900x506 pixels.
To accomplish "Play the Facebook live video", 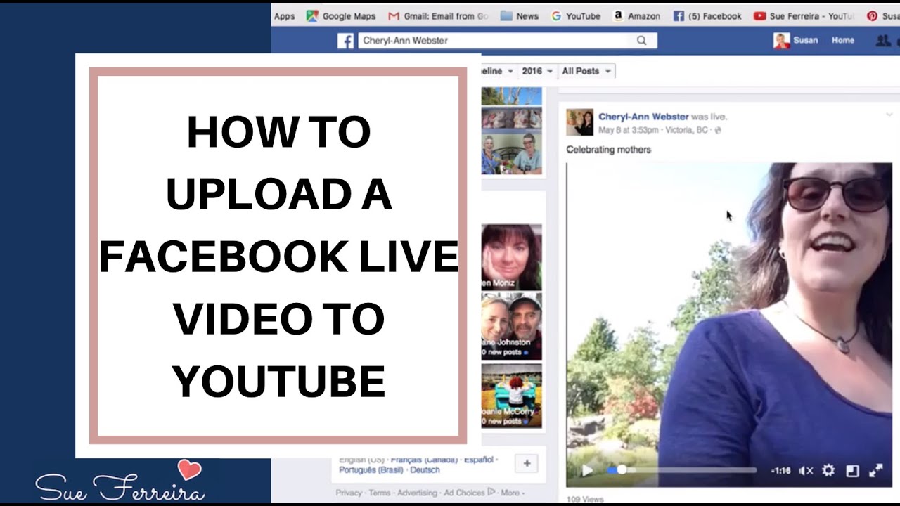I will tap(587, 470).
